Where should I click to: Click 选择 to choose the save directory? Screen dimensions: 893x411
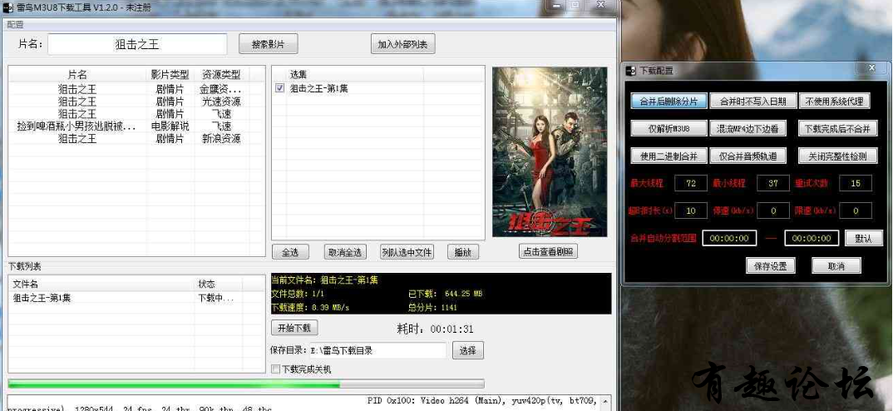click(467, 350)
